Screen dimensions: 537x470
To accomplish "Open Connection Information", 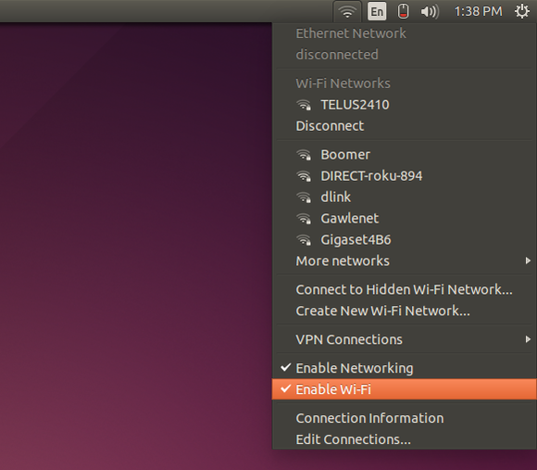I will 404,418.
